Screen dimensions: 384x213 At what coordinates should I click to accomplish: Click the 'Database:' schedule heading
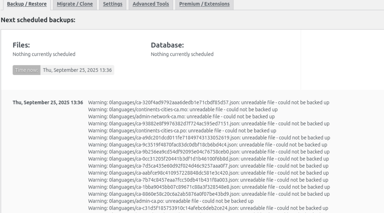click(167, 45)
